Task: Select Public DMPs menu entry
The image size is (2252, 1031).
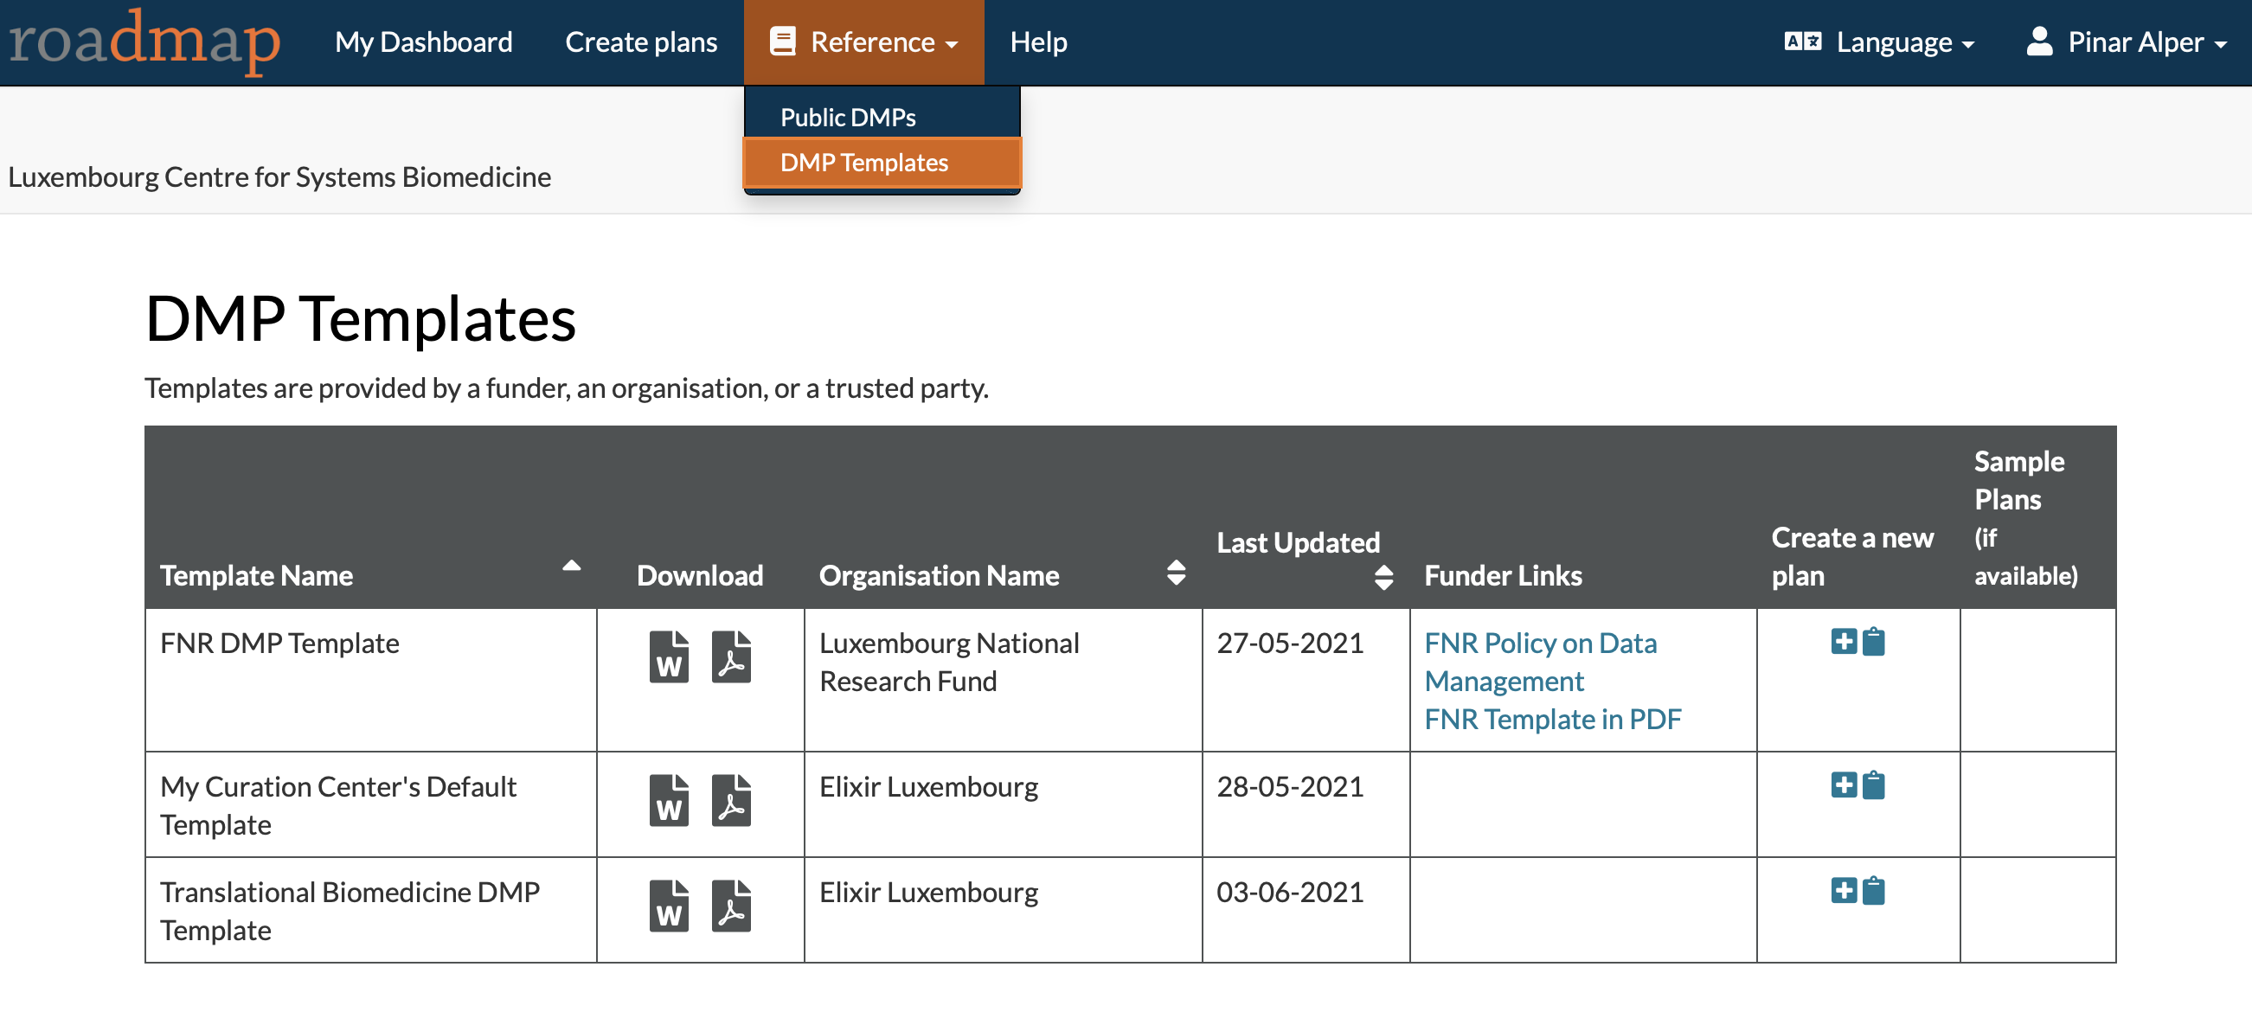Action: (x=847, y=117)
